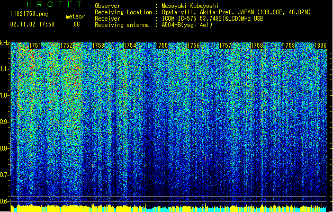333x212 pixels.
Task: Click the HROFFT title text
Action: [55, 4]
